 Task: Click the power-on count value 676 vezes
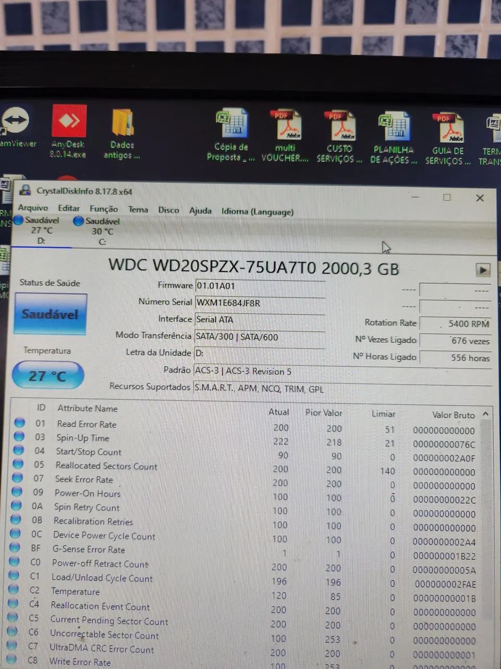456,341
